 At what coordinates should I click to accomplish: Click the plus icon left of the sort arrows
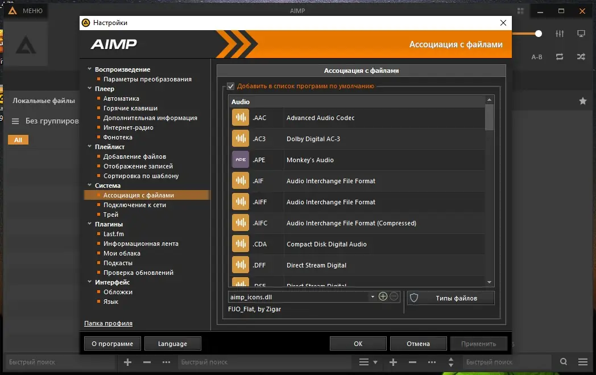[394, 362]
